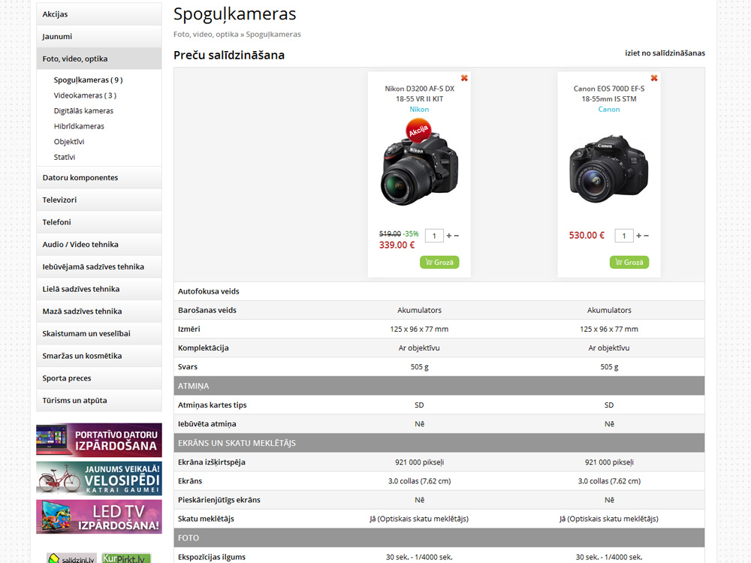Image resolution: width=751 pixels, height=563 pixels.
Task: Open the salidzini.lv partner badge
Action: click(x=71, y=558)
